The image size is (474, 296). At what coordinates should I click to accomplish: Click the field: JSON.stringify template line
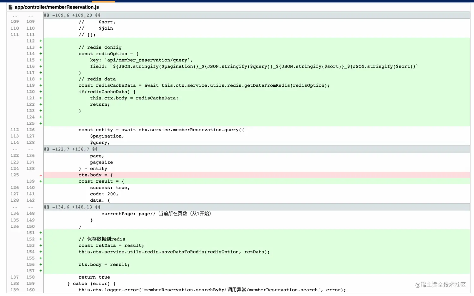click(x=254, y=66)
